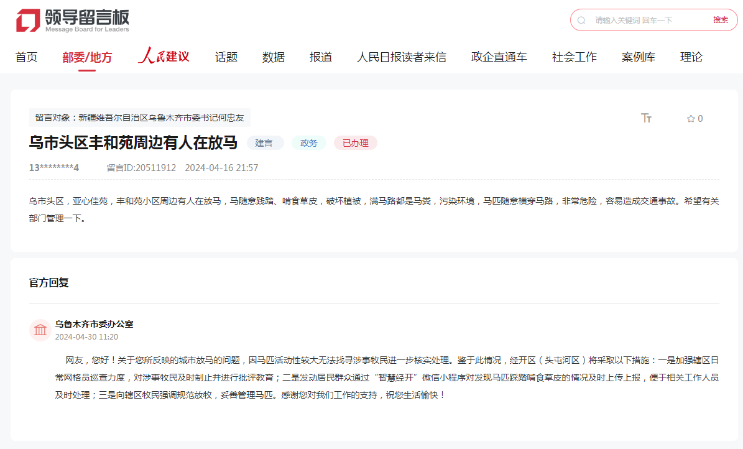Screen dimensions: 743x449
Task: Go to the 首页 home tab
Action: click(26, 57)
